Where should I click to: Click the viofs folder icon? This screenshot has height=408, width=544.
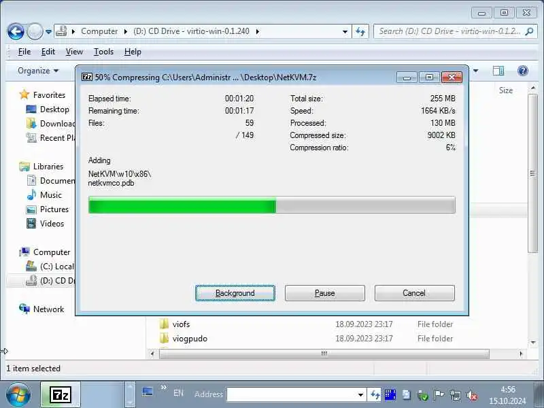click(x=164, y=324)
